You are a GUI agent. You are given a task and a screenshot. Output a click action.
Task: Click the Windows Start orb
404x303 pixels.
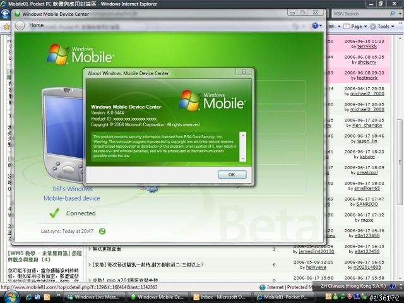[x=11, y=297]
